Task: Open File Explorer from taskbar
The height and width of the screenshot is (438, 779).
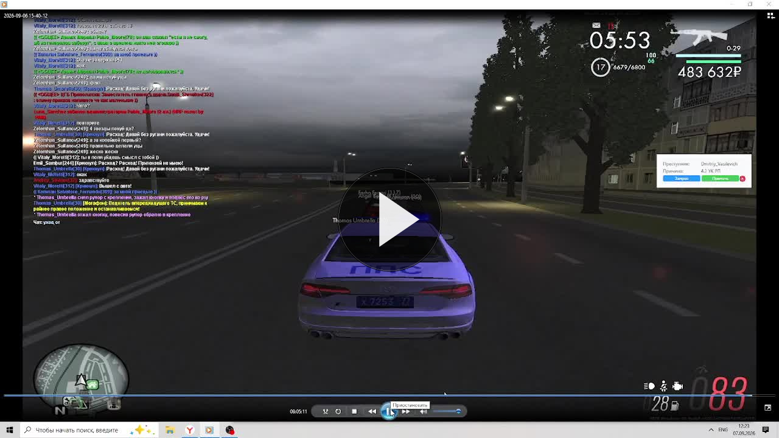Action: coord(170,430)
